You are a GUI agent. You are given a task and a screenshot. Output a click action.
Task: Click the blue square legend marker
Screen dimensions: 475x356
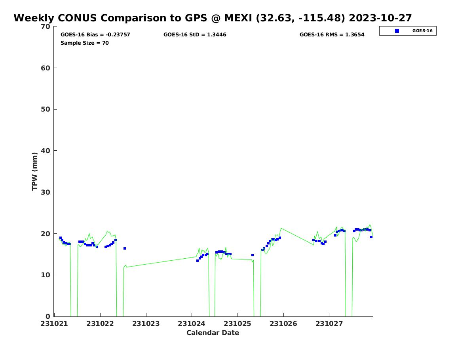tap(397, 31)
